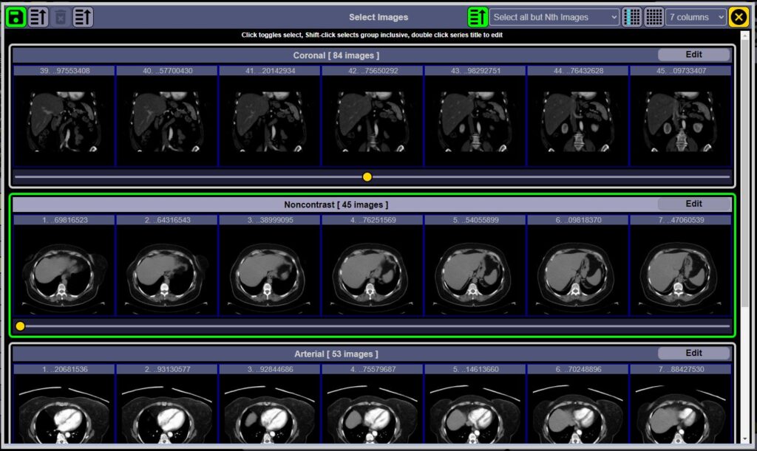The image size is (757, 451).
Task: Select Noncontrast thumbnail 2. ..64316543
Action: click(167, 266)
